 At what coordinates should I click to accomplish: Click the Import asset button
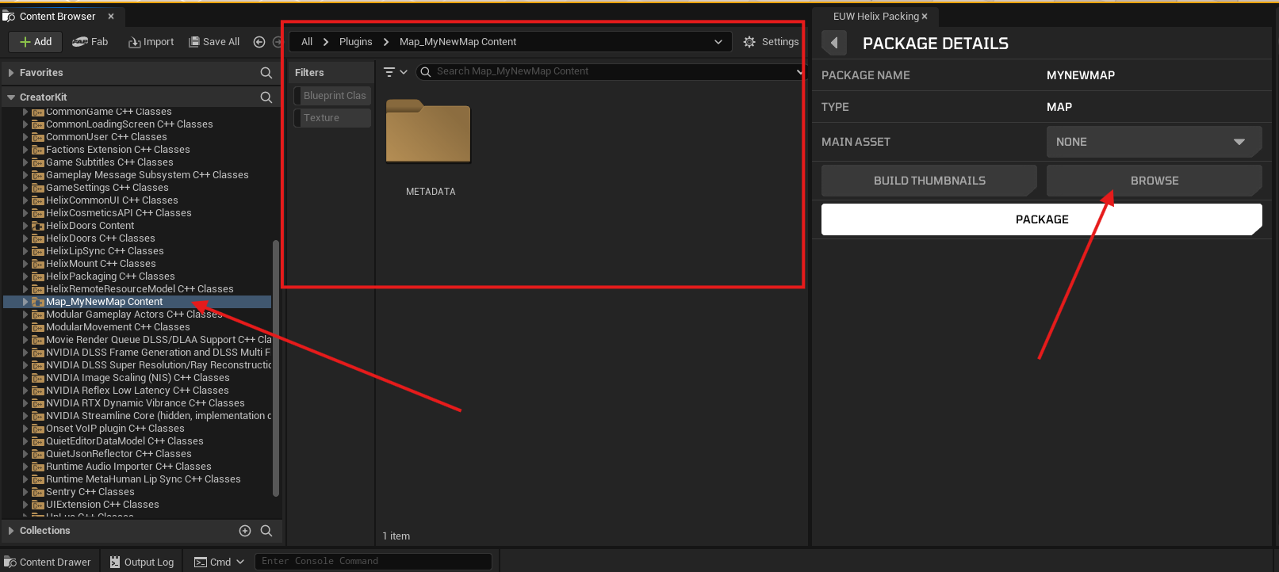[x=151, y=42]
